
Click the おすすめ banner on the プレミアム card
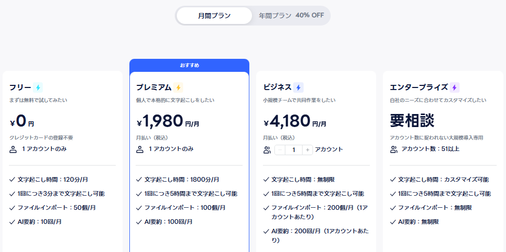[x=189, y=65]
